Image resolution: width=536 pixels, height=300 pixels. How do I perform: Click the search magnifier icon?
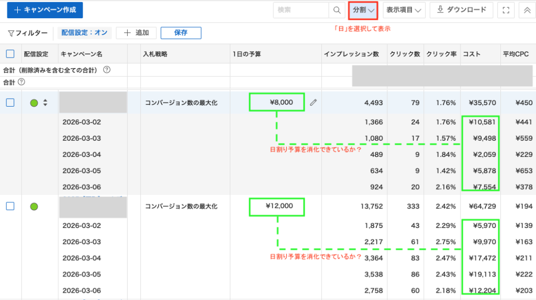click(x=337, y=10)
